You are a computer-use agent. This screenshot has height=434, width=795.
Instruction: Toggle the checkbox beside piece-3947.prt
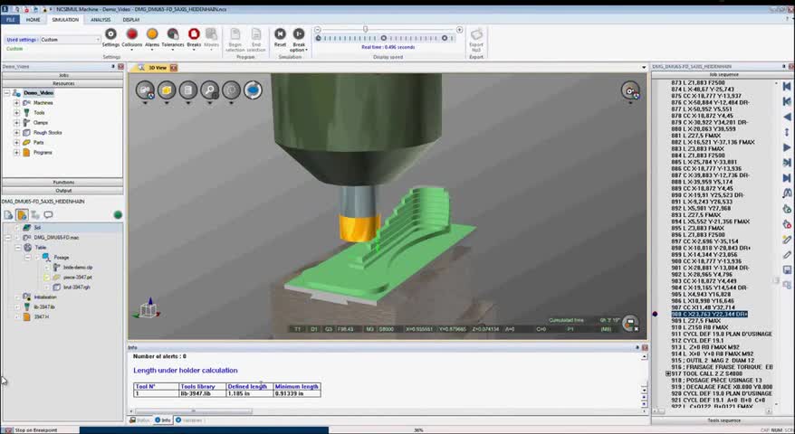47,278
